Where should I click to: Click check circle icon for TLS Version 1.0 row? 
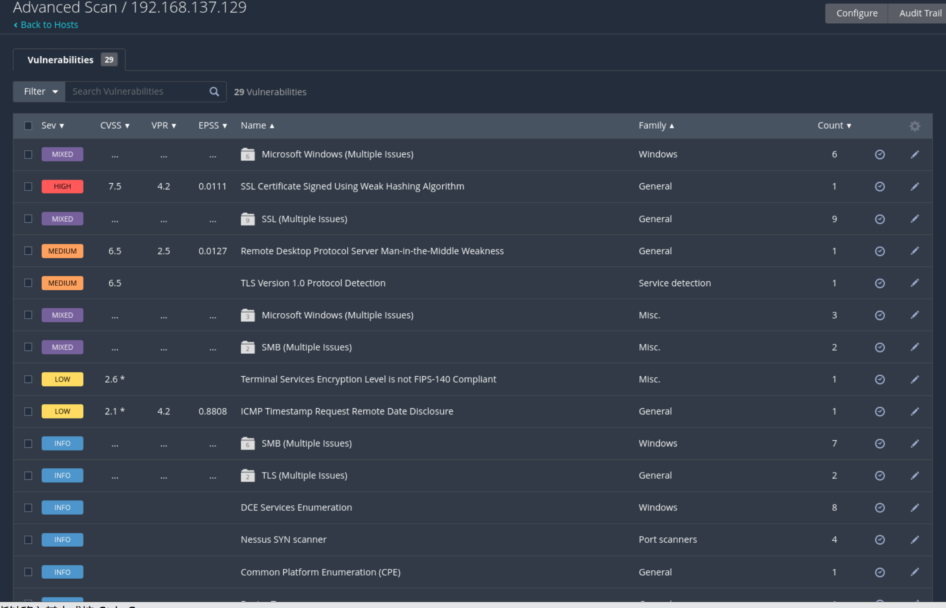point(880,283)
